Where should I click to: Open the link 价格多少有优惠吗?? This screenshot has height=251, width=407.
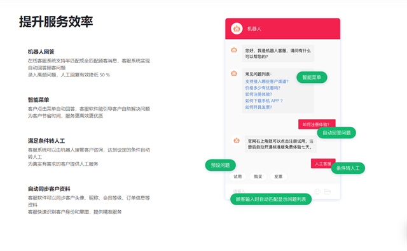pyautogui.click(x=263, y=88)
